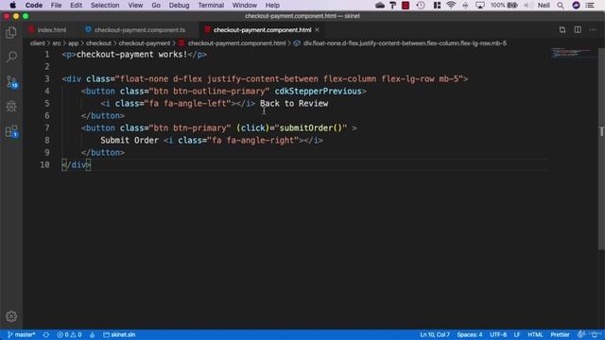Open the Terminal menu
Viewport: 605px width, 340px height.
click(211, 5)
